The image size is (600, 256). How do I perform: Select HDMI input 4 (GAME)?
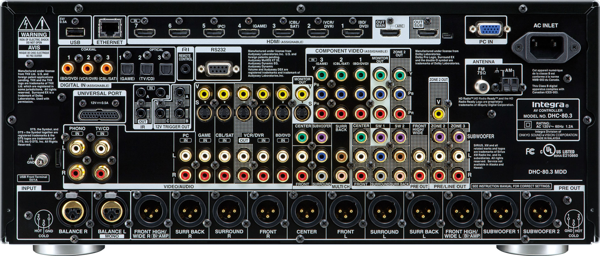(x=249, y=33)
